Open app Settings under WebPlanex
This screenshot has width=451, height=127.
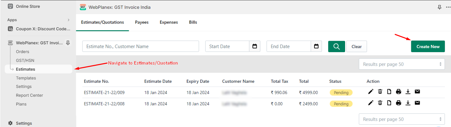24,86
